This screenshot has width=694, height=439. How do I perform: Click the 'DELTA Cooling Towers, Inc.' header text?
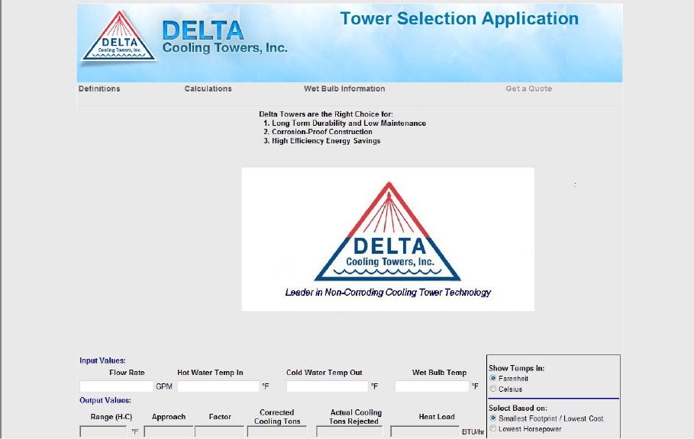click(x=224, y=37)
